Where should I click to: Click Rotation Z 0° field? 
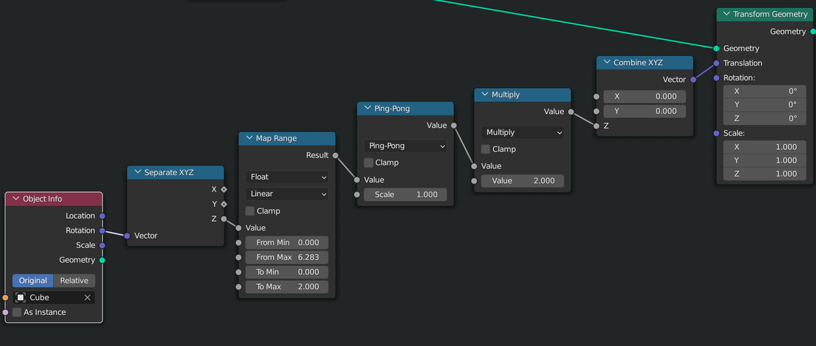click(764, 118)
